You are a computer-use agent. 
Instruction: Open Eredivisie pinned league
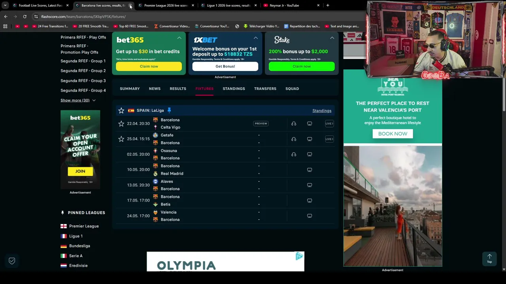pyautogui.click(x=78, y=265)
